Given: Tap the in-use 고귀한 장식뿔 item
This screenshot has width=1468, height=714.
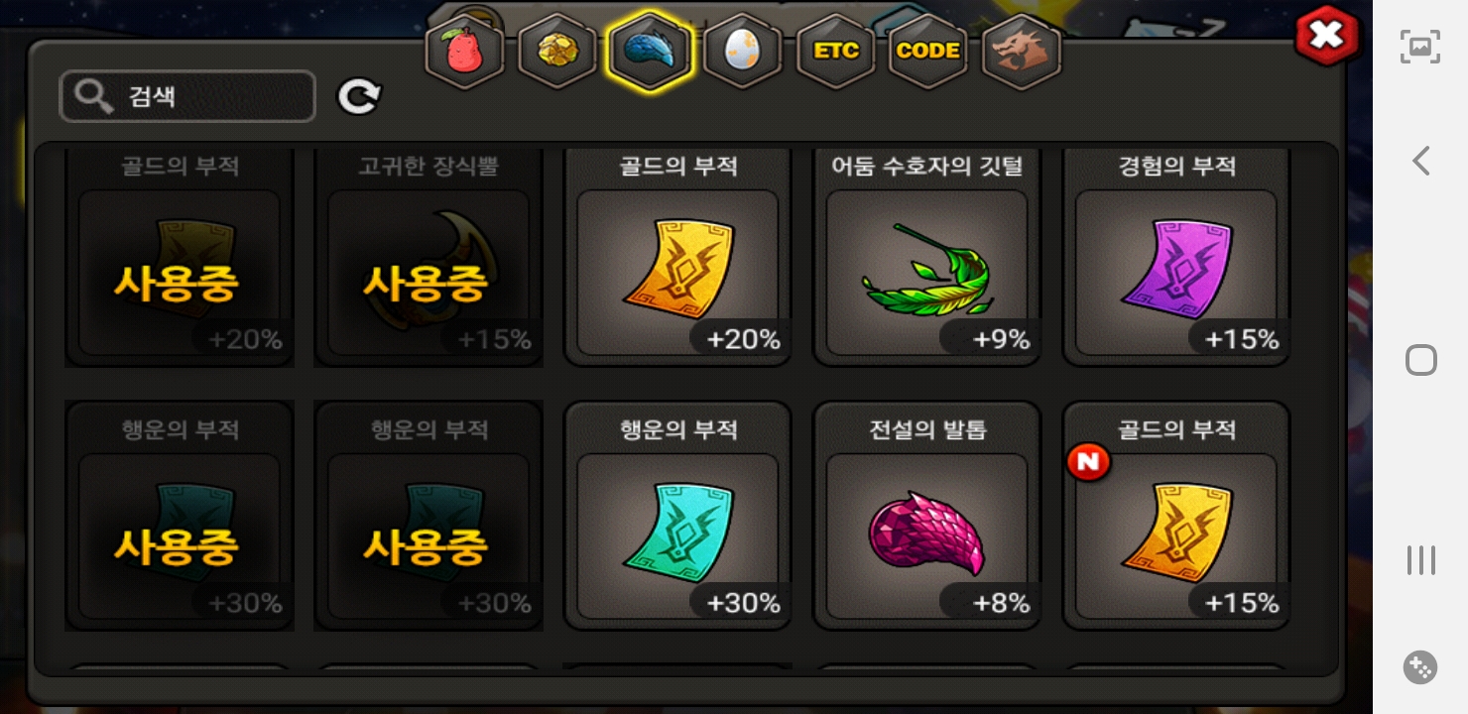Looking at the screenshot, I should point(428,258).
